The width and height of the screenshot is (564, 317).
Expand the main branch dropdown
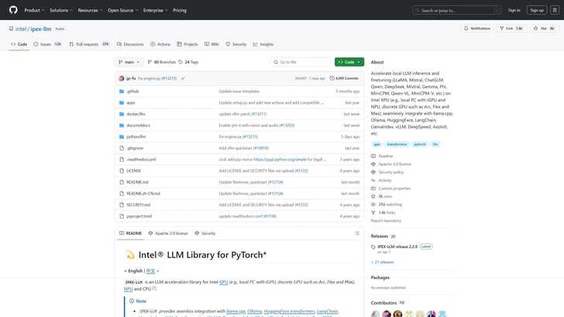[129, 62]
